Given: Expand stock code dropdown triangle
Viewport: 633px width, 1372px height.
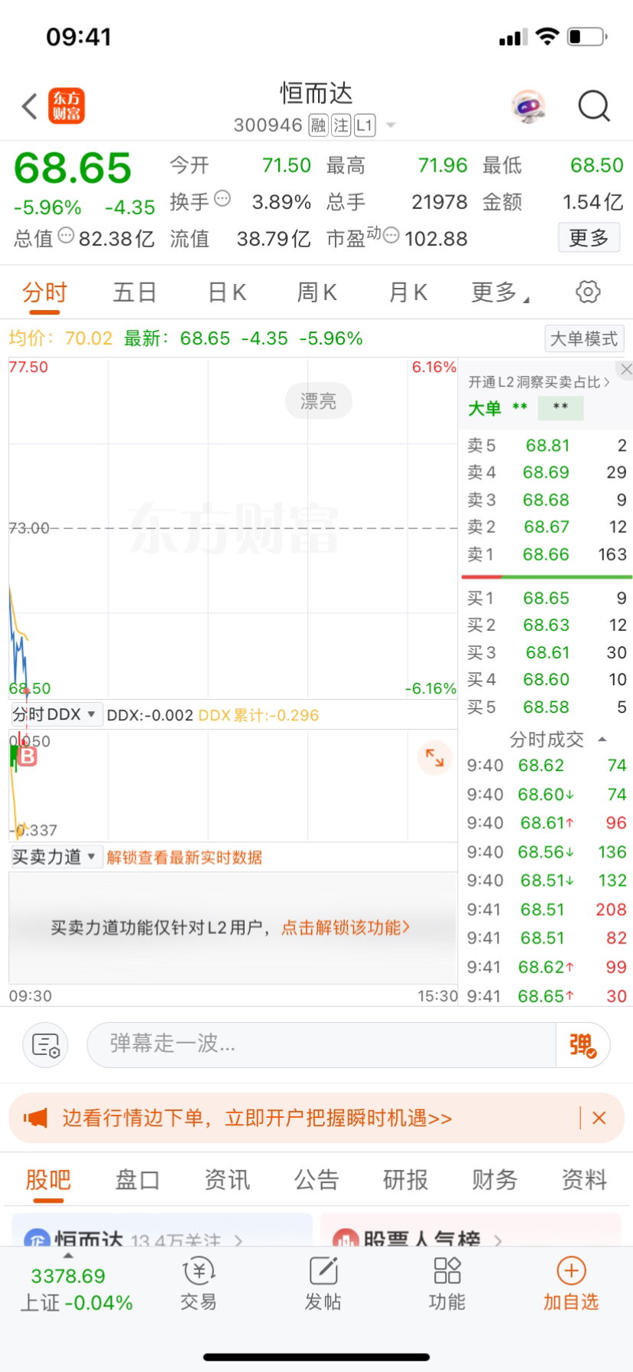Looking at the screenshot, I should [x=391, y=126].
